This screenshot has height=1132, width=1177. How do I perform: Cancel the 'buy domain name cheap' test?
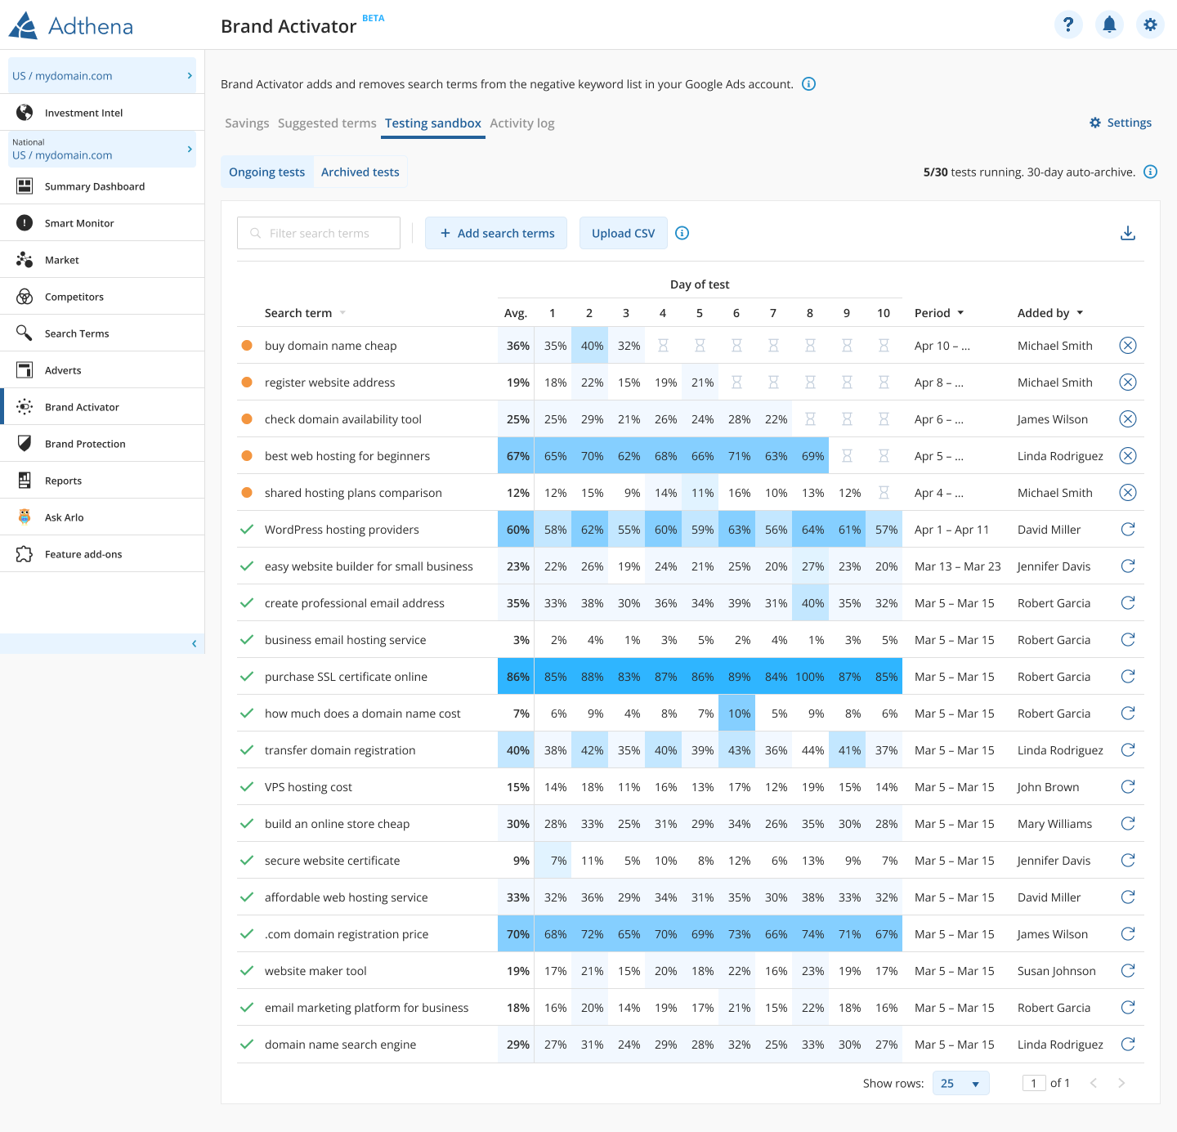click(1127, 346)
